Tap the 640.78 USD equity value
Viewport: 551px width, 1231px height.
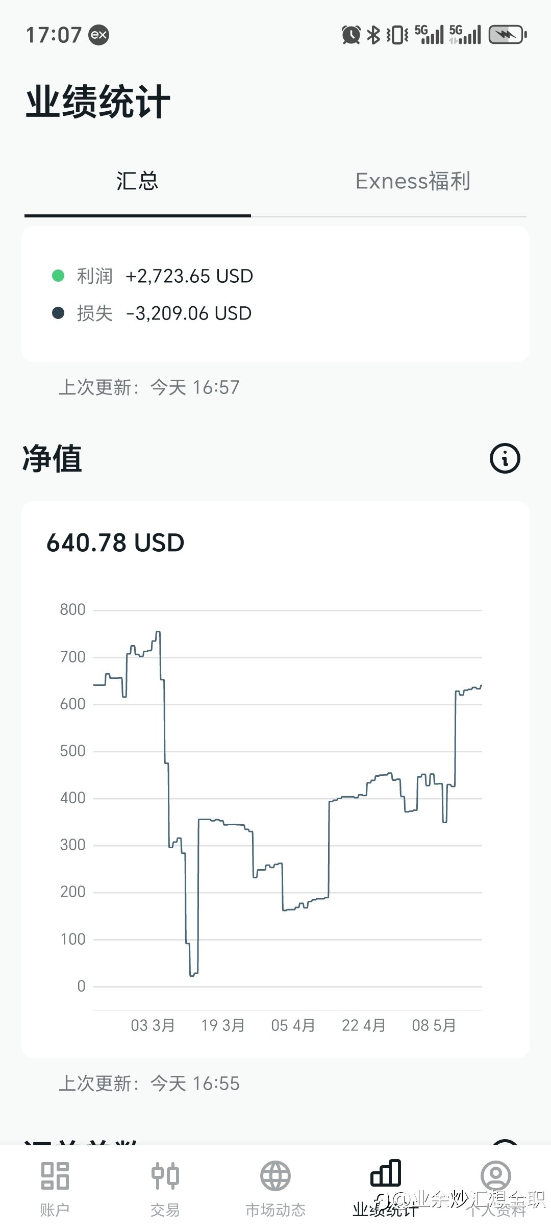click(x=115, y=543)
